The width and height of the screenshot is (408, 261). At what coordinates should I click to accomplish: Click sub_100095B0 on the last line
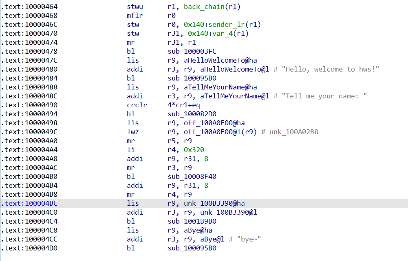pyautogui.click(x=192, y=248)
